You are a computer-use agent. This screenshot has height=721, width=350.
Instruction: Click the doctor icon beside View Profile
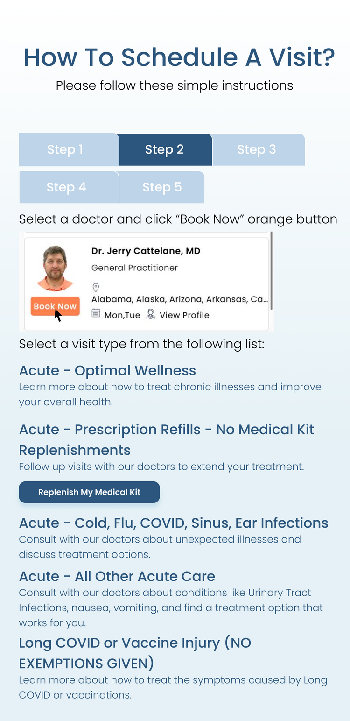pos(151,314)
